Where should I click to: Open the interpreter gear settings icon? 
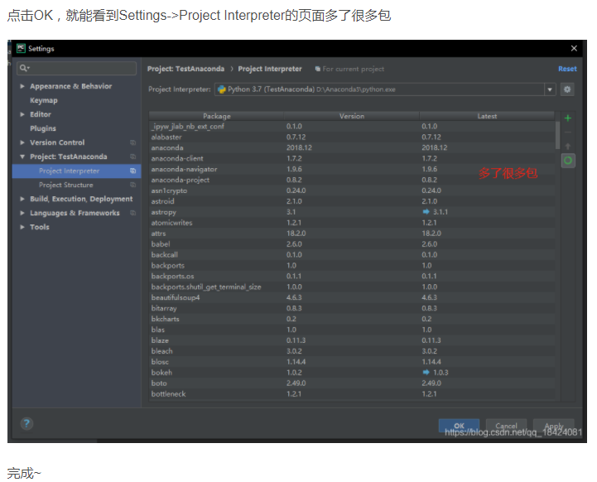(x=567, y=89)
